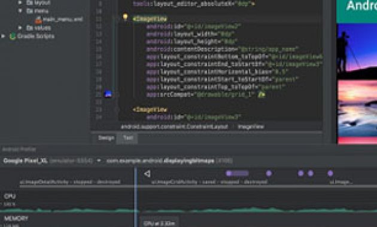The image size is (377, 227).
Task: Select the menu folder label
Action: (x=41, y=11)
